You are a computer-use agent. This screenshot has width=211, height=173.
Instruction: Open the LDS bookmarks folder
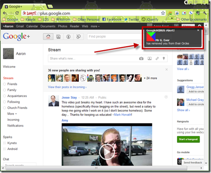[x=44, y=20]
